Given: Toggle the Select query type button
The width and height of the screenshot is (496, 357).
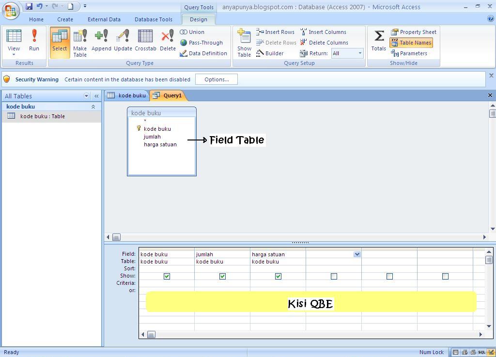Looking at the screenshot, I should 60,43.
